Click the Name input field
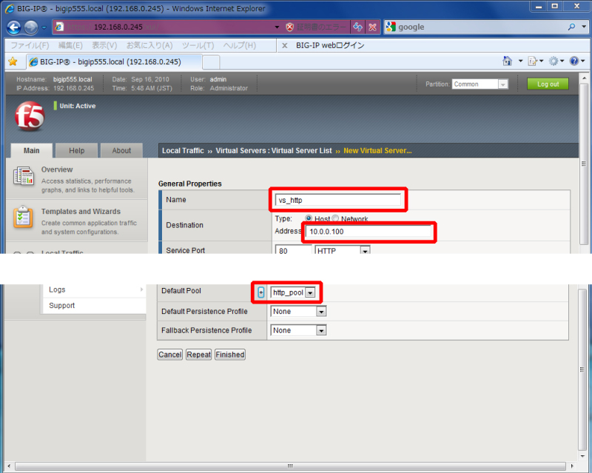The height and width of the screenshot is (473, 592). coord(337,200)
